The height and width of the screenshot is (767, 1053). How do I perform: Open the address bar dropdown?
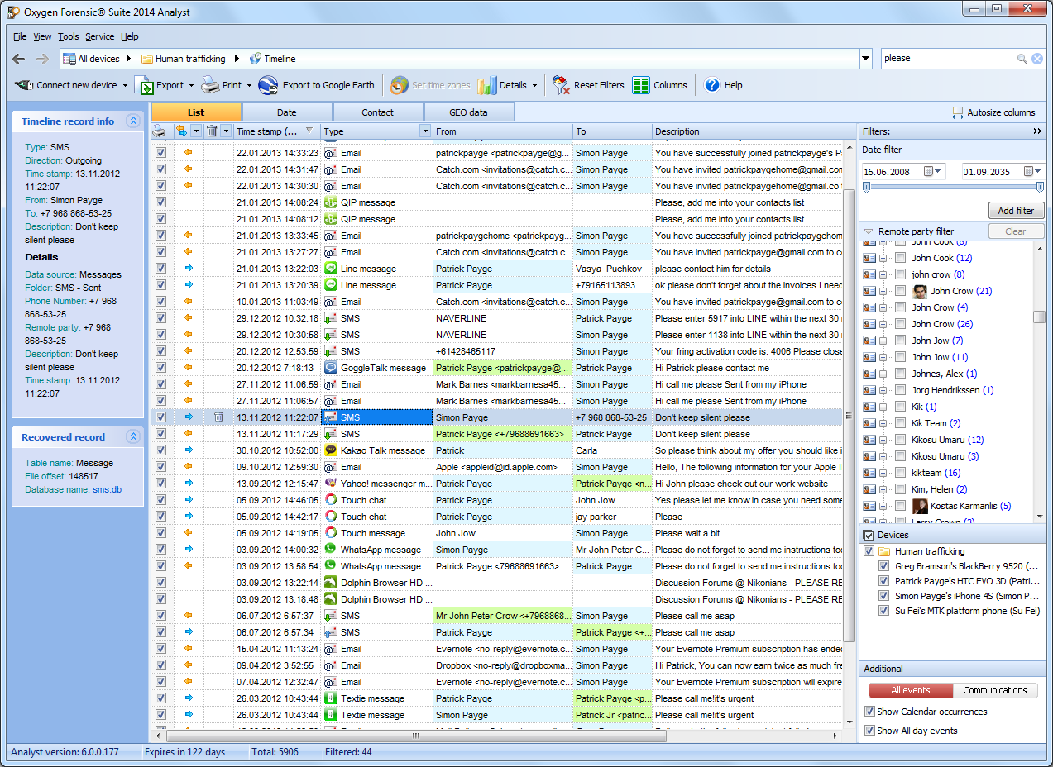coord(866,59)
